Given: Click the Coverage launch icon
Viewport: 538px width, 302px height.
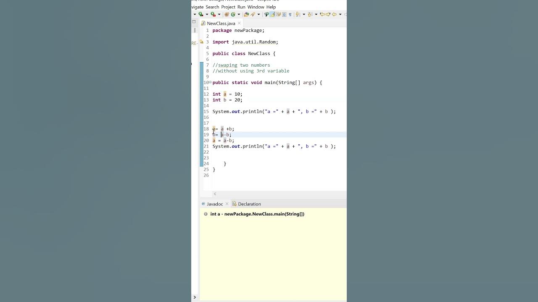Looking at the screenshot, I should (x=213, y=14).
